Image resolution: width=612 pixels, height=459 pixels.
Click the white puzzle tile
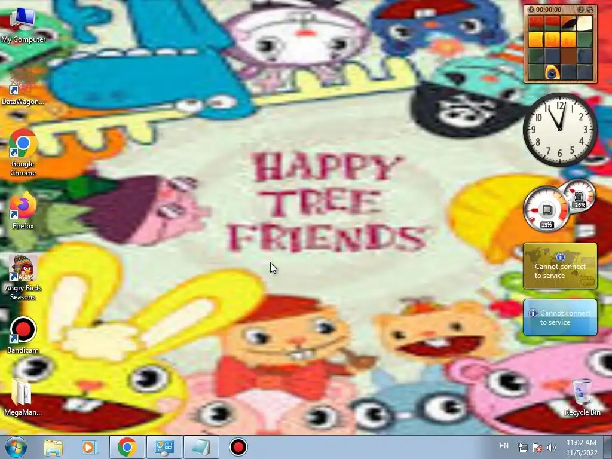click(585, 23)
